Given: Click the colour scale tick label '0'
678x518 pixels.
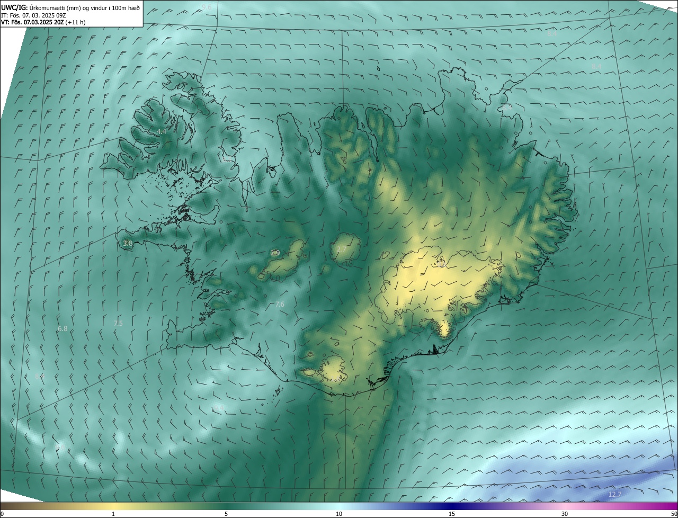Looking at the screenshot, I should pos(2,514).
